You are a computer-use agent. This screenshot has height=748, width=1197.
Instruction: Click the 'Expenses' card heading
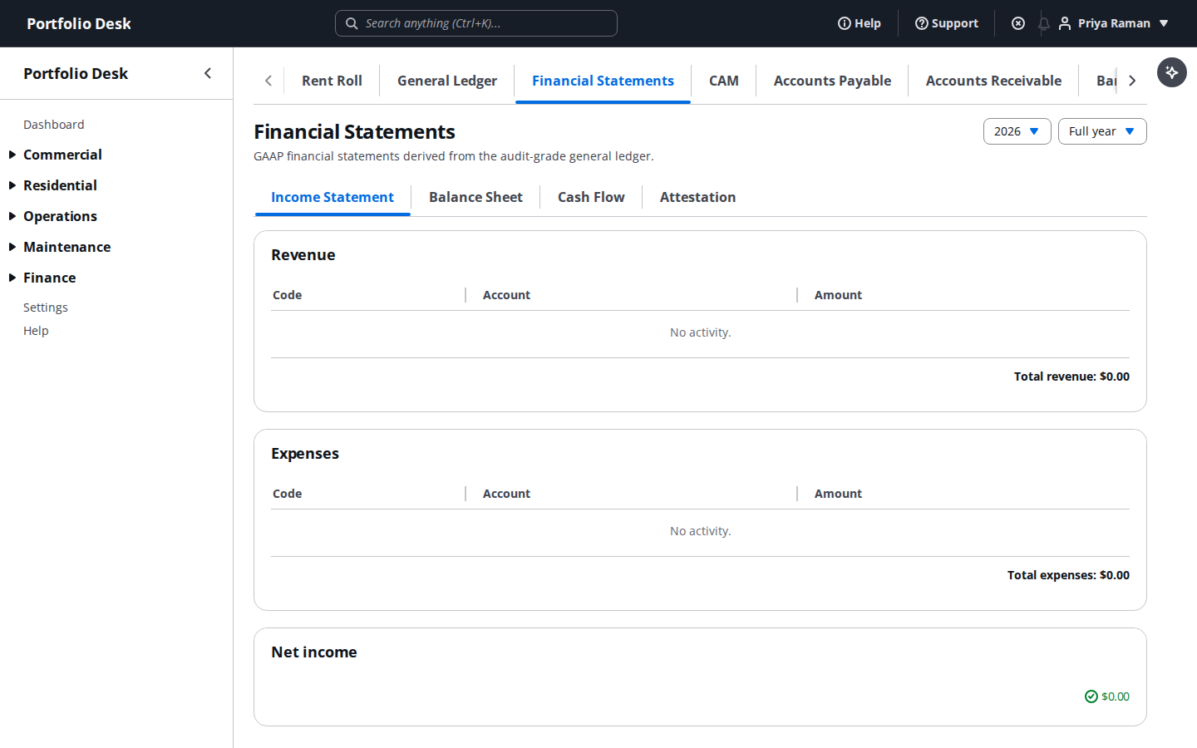pos(305,454)
